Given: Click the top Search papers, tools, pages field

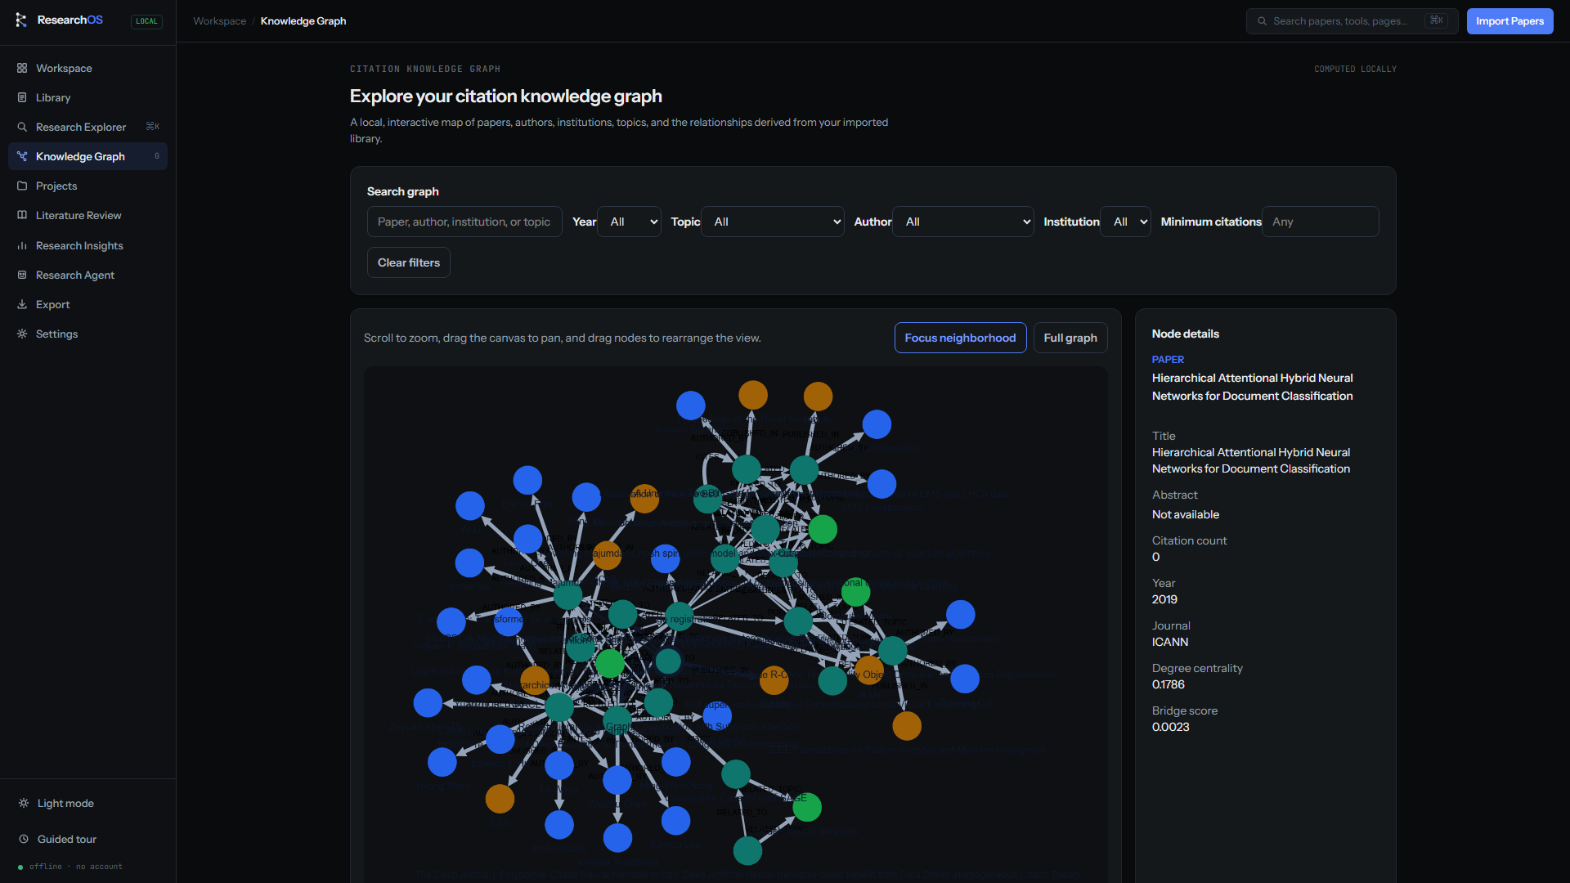Looking at the screenshot, I should 1352,21.
